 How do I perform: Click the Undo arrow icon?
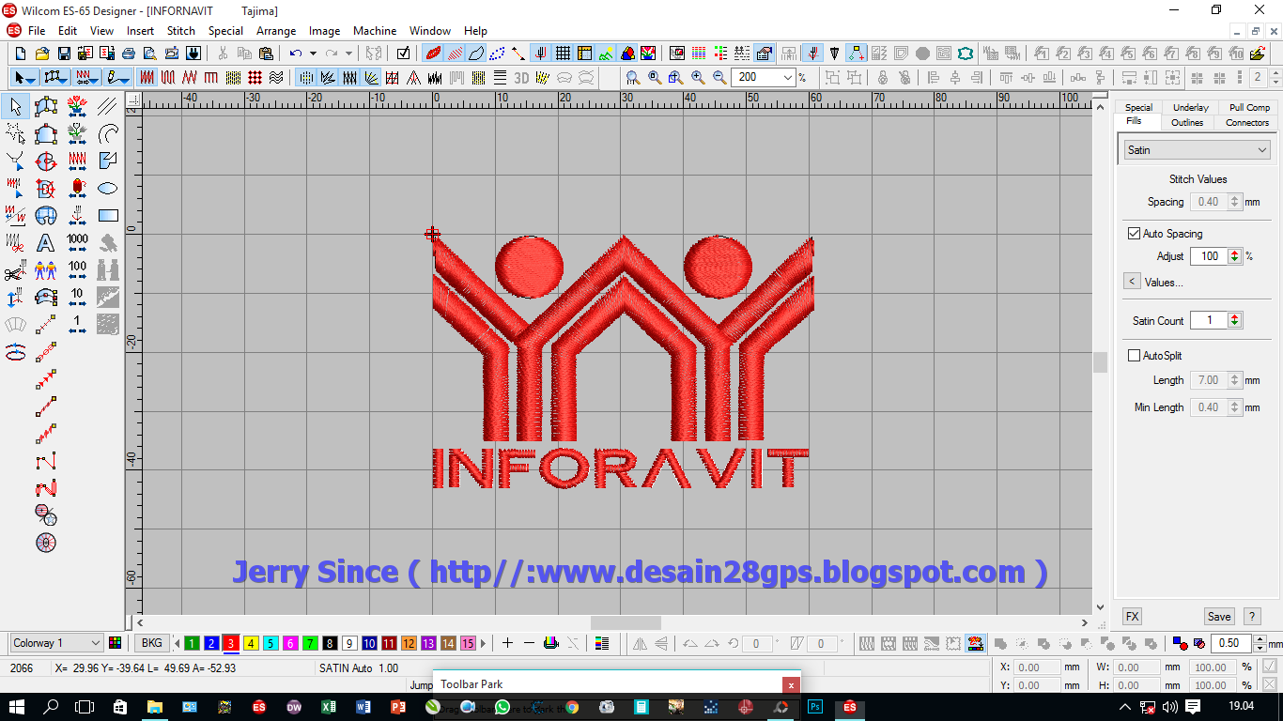click(x=296, y=54)
